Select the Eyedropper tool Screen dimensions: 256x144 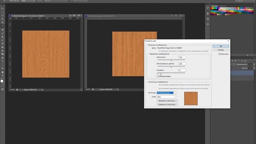tap(2, 26)
